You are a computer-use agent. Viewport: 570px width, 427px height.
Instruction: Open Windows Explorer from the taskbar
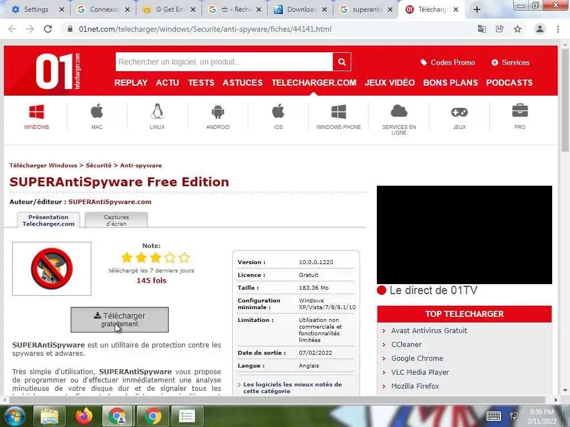click(50, 416)
